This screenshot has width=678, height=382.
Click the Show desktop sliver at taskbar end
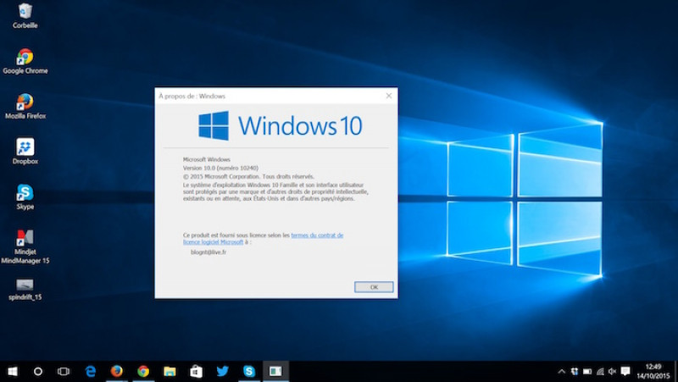[675, 371]
